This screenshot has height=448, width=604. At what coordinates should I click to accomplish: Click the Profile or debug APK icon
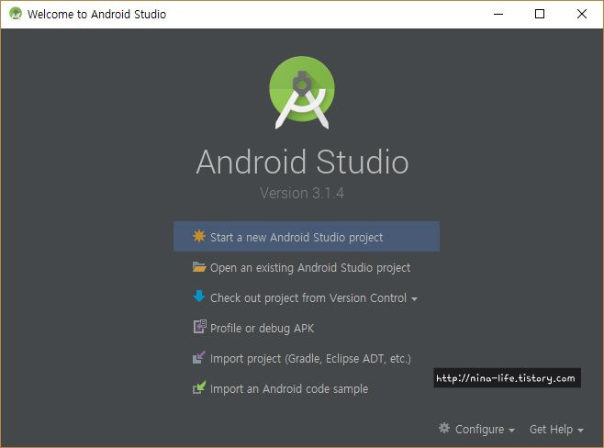[199, 327]
